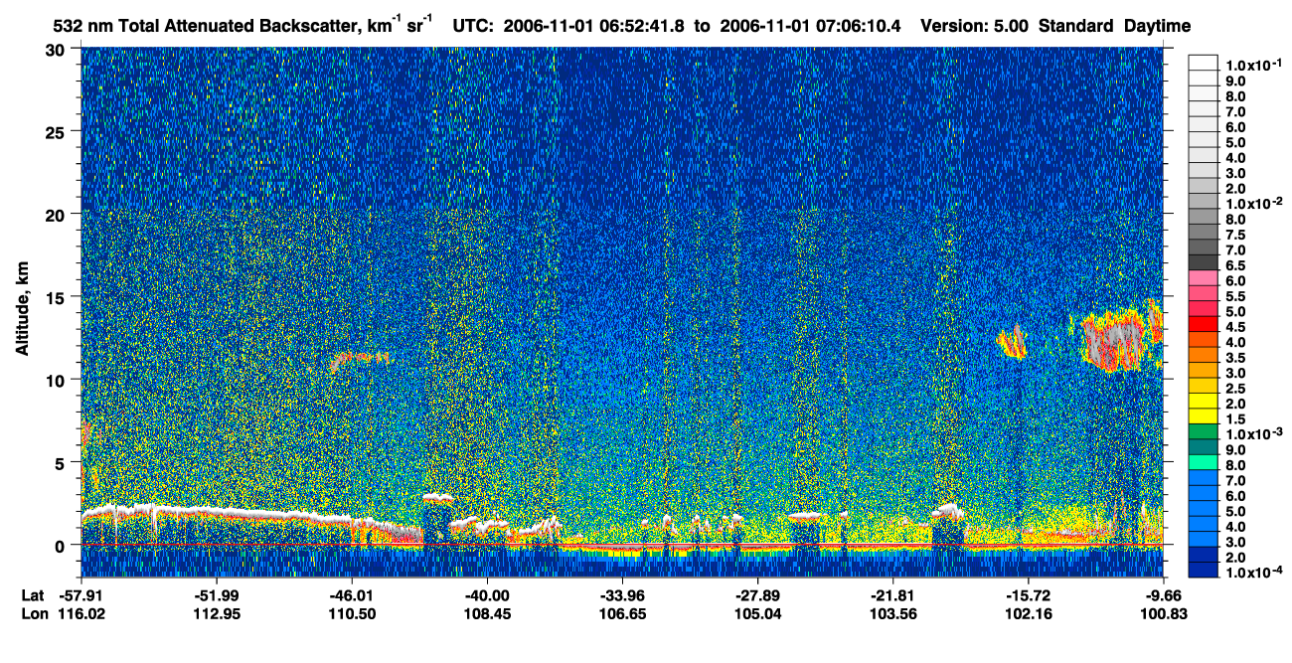This screenshot has width=1292, height=663.
Task: Click the colorbar label 1.0x10-3
Action: (x=1254, y=435)
